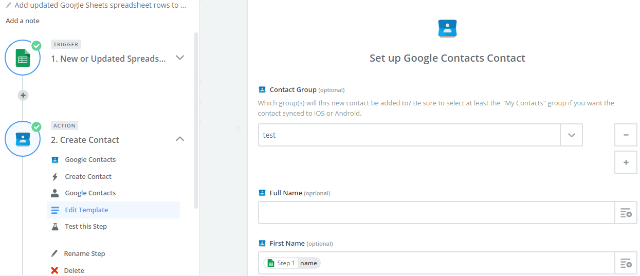Edit the Zap title text
Screen dimensions: 640x276
tap(100, 5)
